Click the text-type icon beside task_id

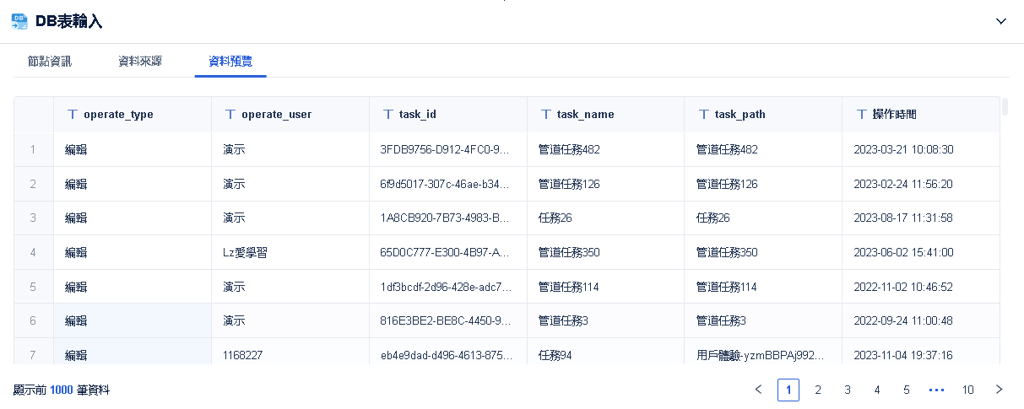387,114
